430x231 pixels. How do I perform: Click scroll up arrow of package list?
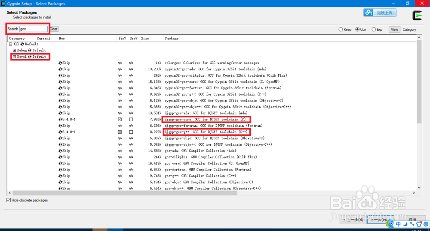(419, 37)
